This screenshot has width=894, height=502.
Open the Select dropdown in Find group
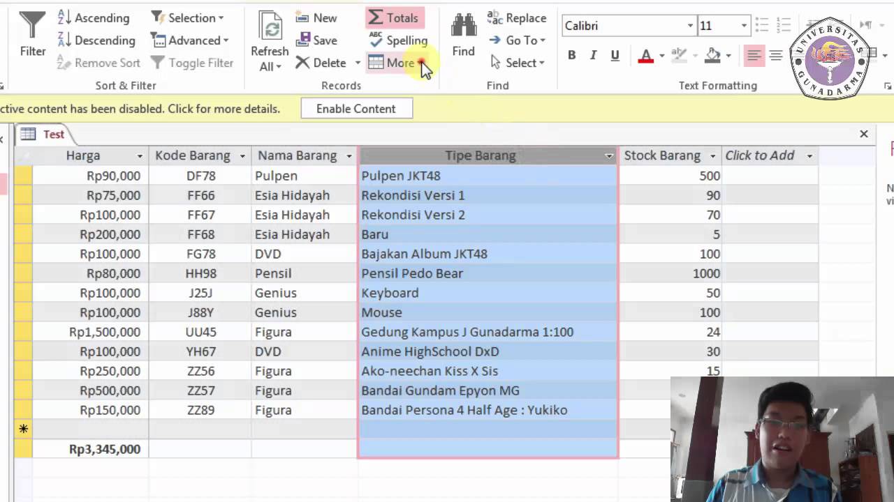[517, 63]
